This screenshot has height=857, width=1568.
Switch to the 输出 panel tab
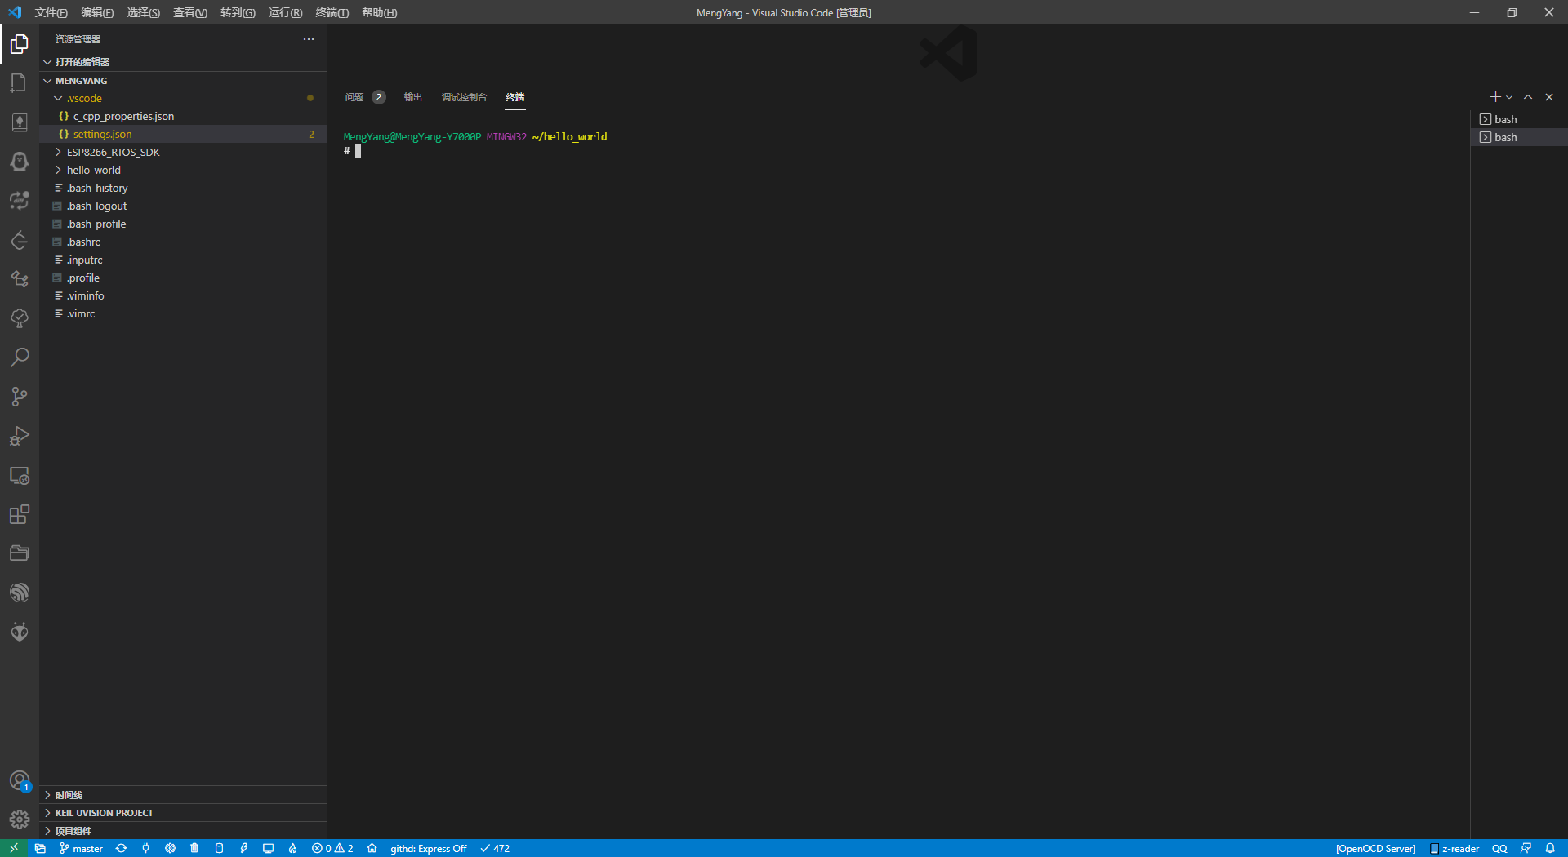pos(412,97)
